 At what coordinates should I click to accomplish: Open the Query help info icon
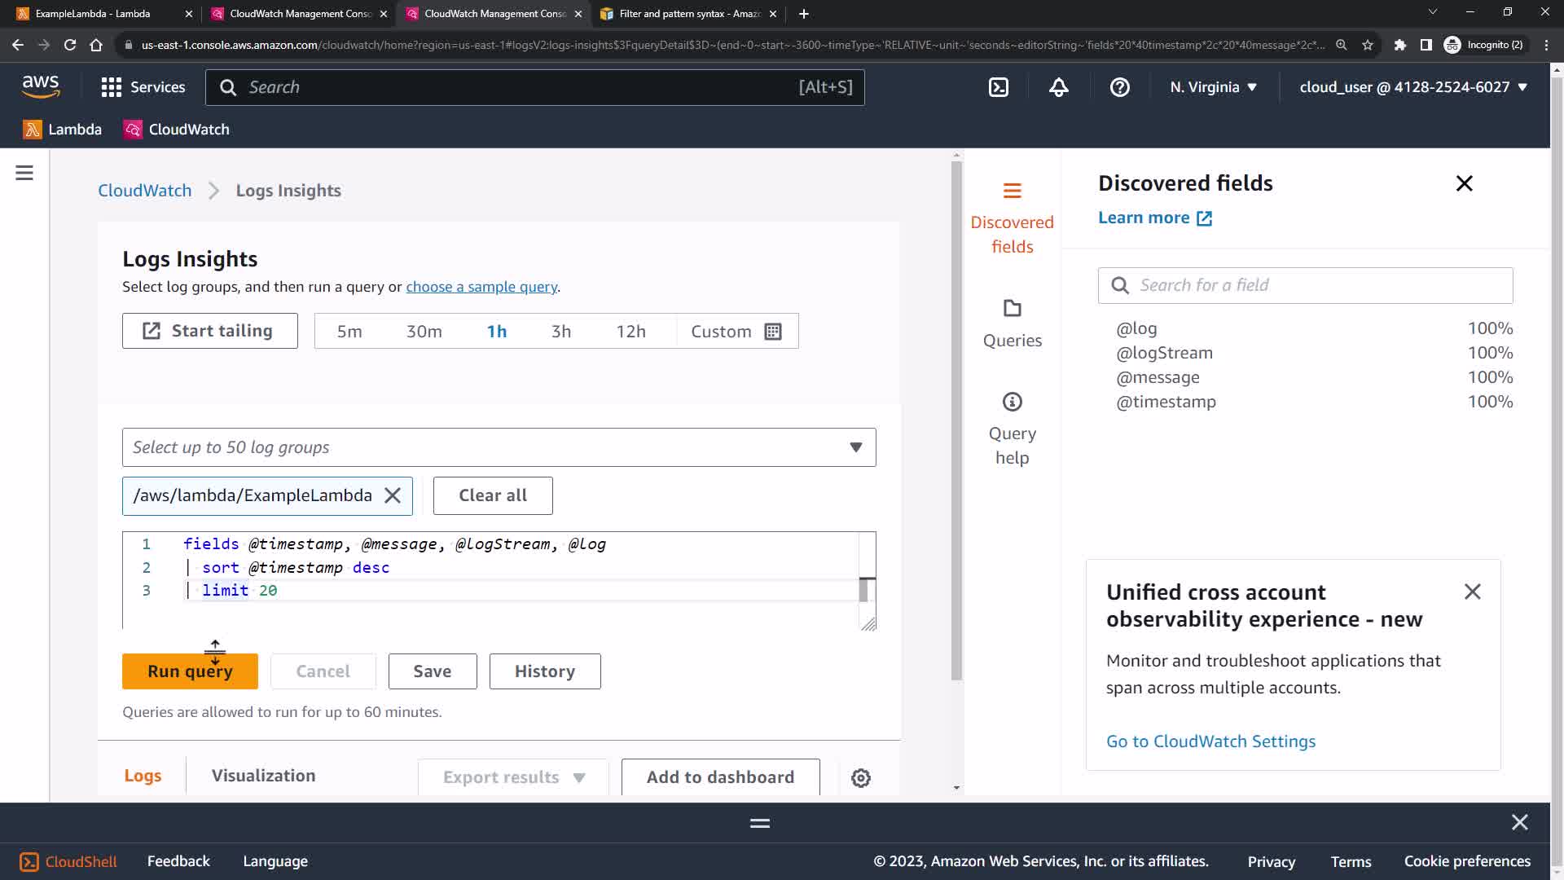1012,402
